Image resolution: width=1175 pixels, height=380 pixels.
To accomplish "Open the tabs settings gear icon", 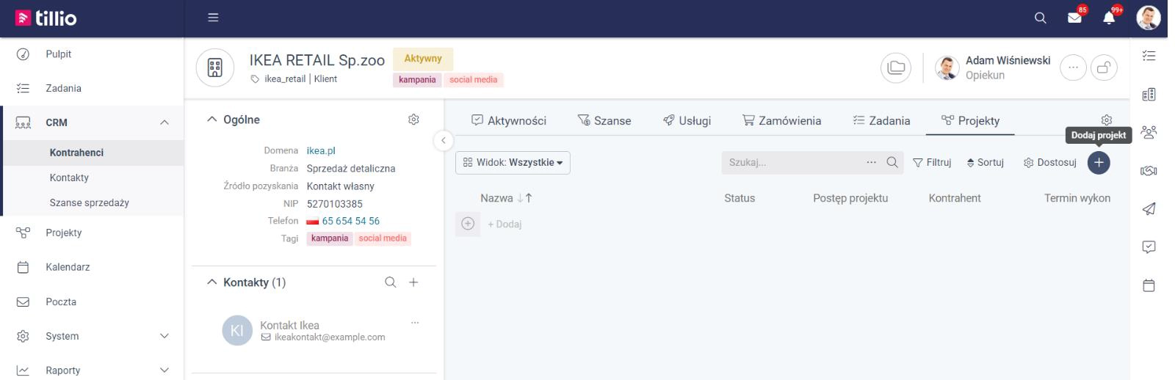I will tap(1107, 120).
